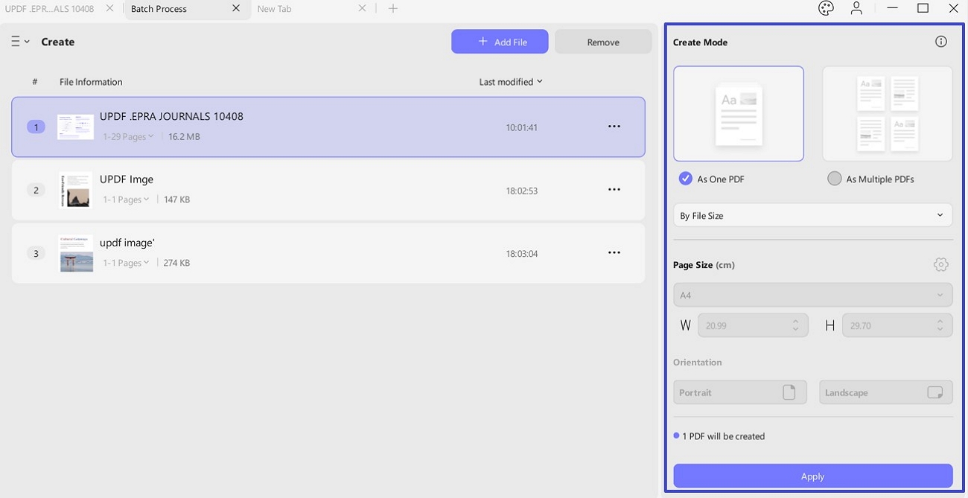Image resolution: width=968 pixels, height=498 pixels.
Task: Click File Information column header
Action: coord(91,82)
